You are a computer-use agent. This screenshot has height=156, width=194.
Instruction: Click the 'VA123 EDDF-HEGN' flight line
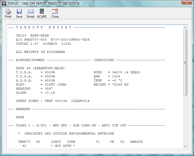tap(32, 36)
